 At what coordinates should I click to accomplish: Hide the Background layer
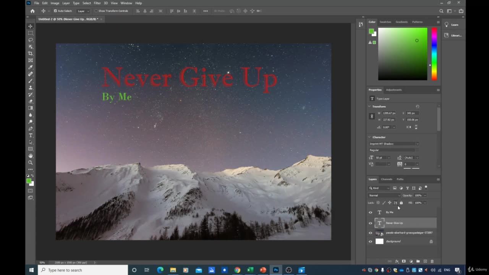(370, 241)
